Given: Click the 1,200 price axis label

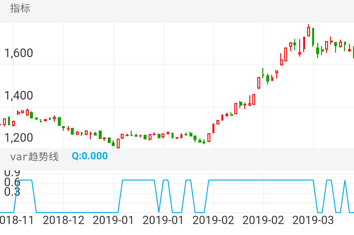Looking at the screenshot, I should (18, 137).
